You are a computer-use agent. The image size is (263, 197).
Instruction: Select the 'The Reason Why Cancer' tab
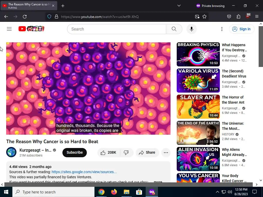tap(29, 6)
